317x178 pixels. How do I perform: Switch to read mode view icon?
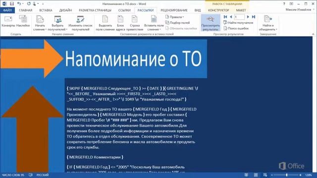246,175
